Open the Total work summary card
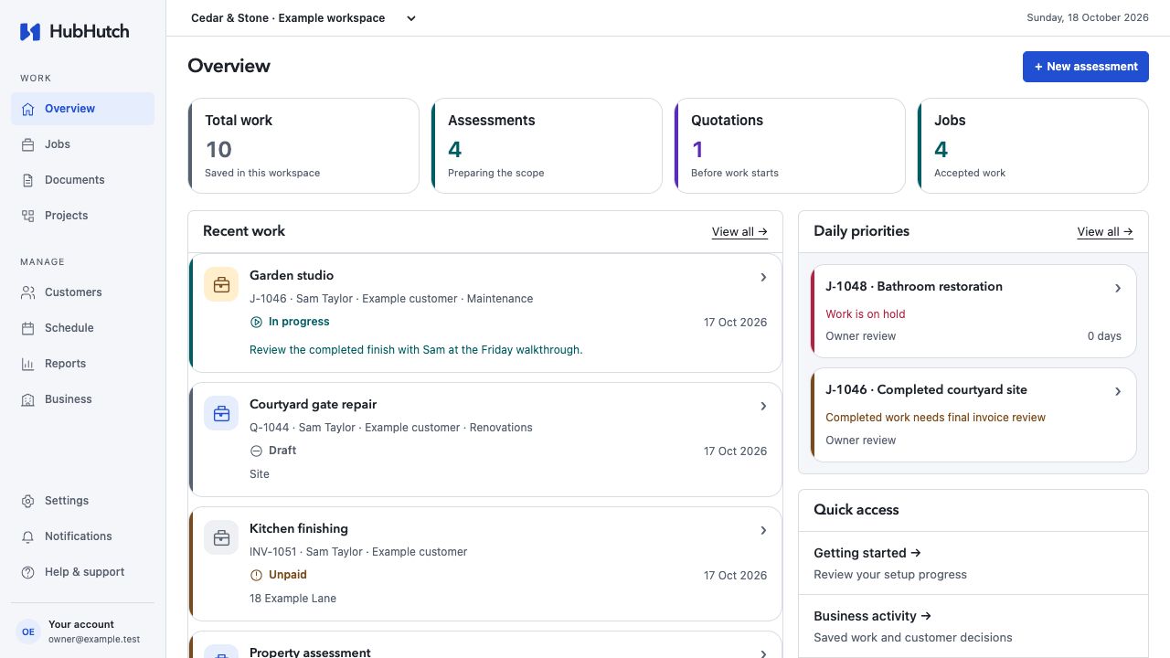This screenshot has width=1170, height=658. click(x=303, y=146)
